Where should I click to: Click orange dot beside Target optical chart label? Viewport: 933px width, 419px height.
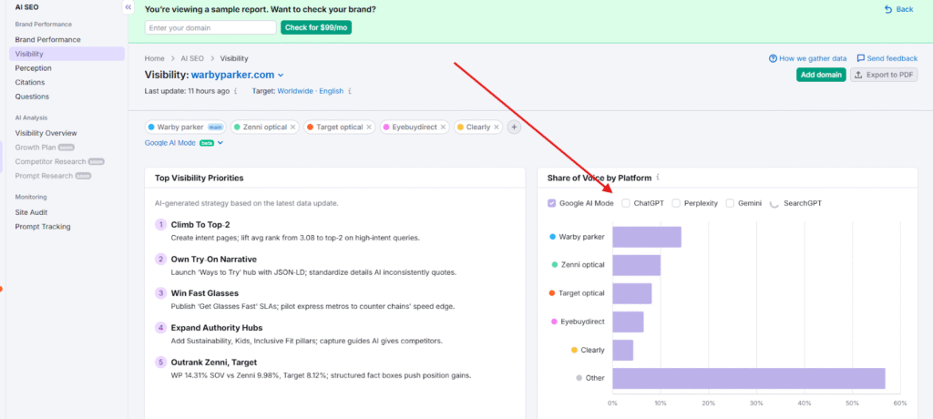click(x=552, y=293)
